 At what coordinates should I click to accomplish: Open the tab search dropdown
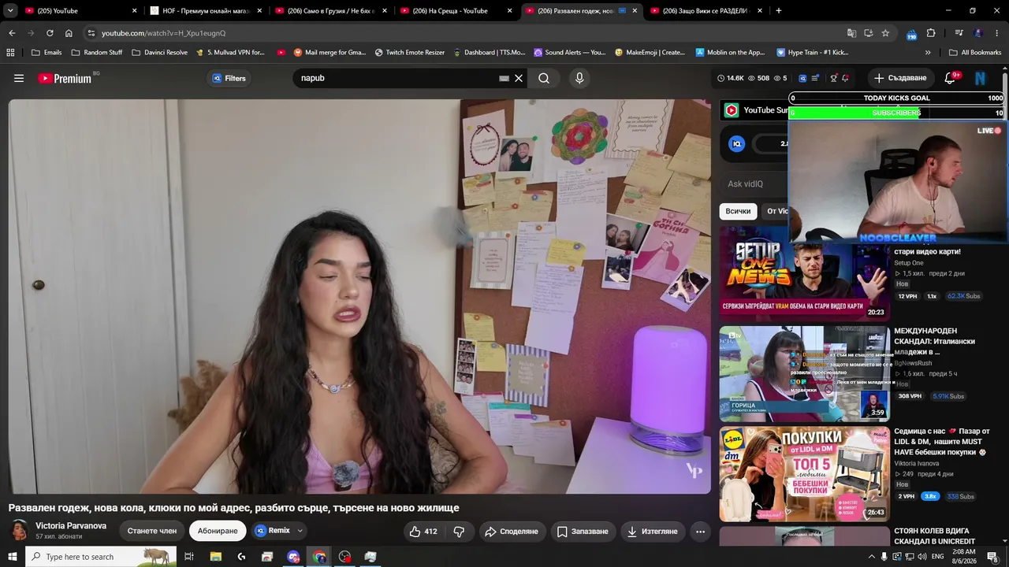tap(10, 11)
